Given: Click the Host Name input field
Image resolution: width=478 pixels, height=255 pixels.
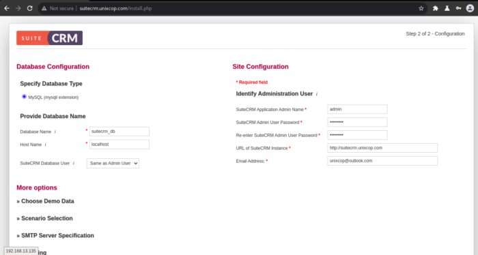Looking at the screenshot, I should point(119,145).
